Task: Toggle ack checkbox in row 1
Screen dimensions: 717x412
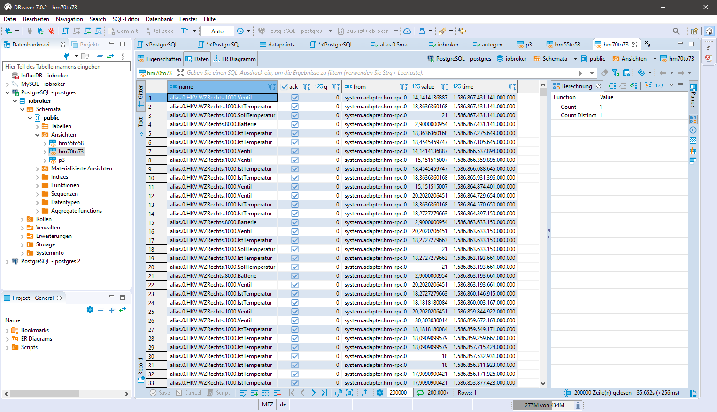Action: coord(295,98)
